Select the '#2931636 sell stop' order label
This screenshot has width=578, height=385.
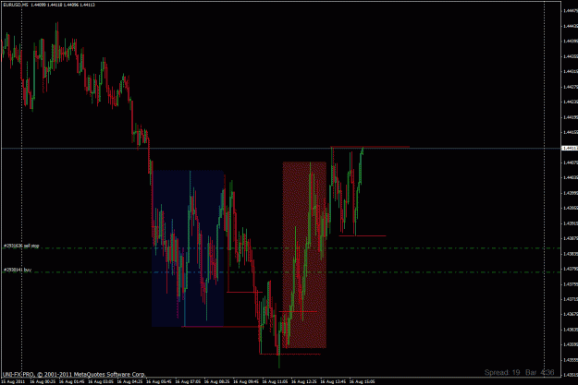pyautogui.click(x=21, y=246)
